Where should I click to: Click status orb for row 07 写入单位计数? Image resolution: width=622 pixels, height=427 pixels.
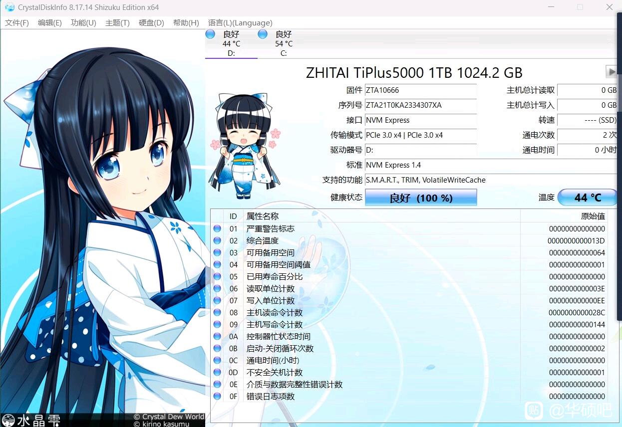[217, 300]
